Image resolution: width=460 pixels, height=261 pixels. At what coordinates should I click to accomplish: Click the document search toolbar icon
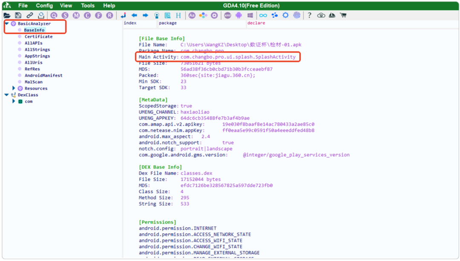pos(167,15)
